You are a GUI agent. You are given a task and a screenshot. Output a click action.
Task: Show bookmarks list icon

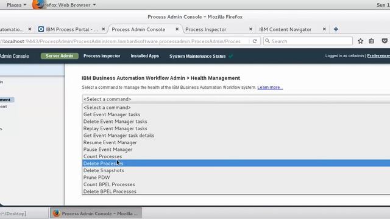(371, 41)
